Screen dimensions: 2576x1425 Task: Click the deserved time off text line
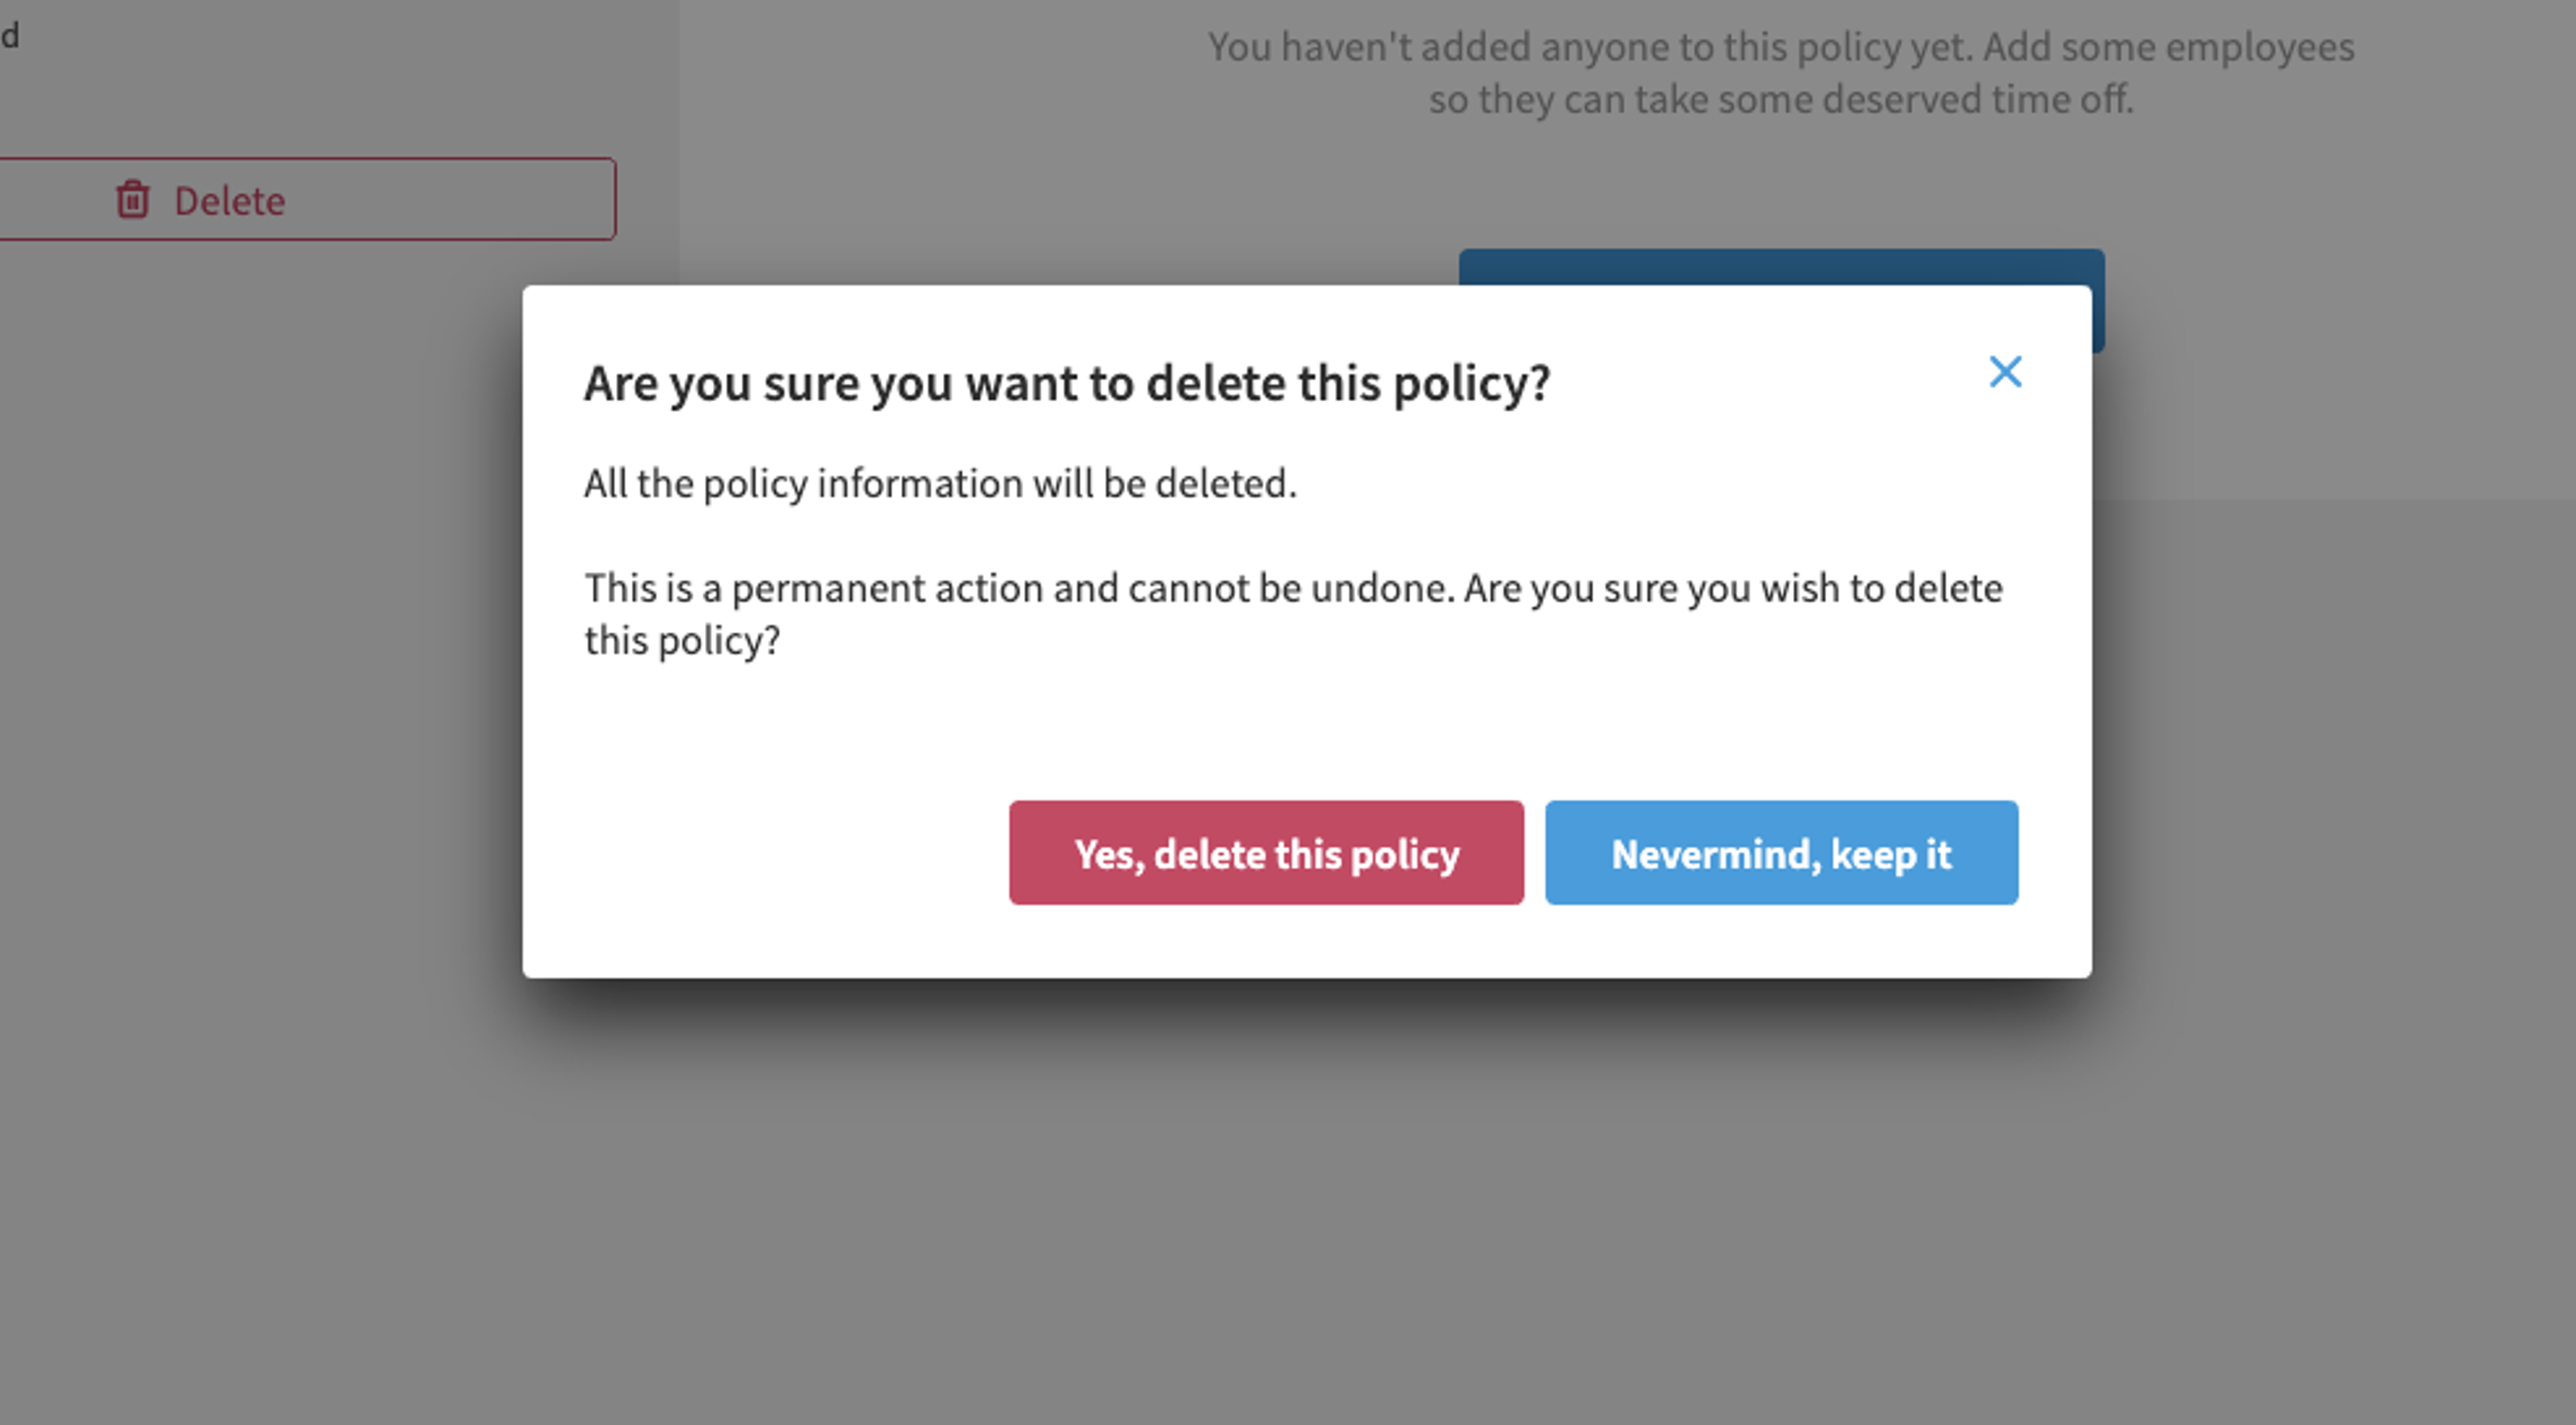(x=1781, y=99)
